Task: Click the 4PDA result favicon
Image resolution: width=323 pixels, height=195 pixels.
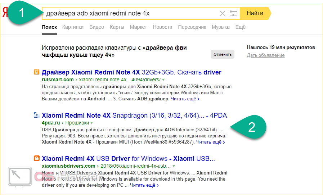Action: point(36,115)
